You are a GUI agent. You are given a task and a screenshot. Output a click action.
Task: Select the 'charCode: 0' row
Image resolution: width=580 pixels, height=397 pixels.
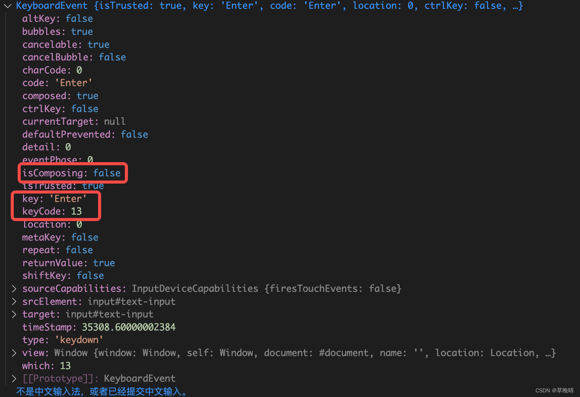[x=52, y=70]
